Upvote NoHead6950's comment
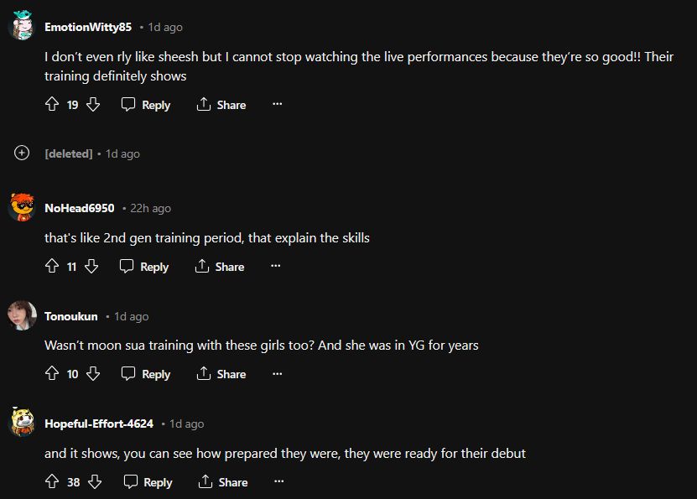The image size is (697, 499). point(52,267)
